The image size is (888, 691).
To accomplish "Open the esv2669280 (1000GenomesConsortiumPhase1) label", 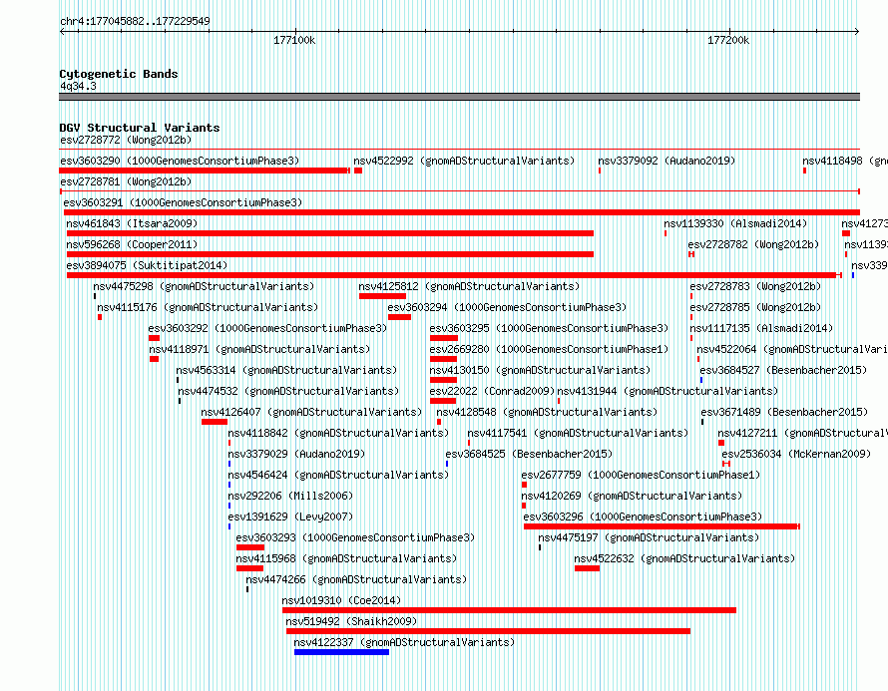I will point(549,349).
